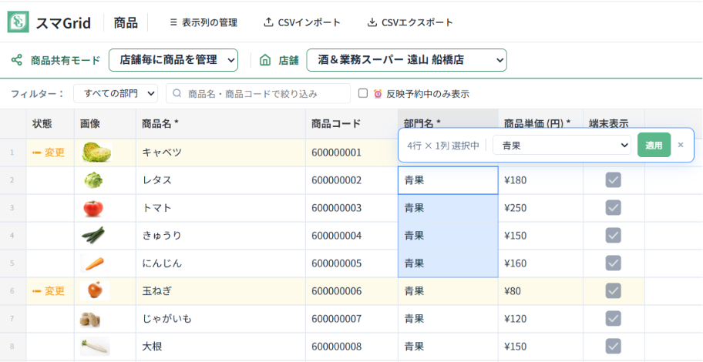Click the 大根 product name cell
This screenshot has width=703, height=362.
(x=221, y=347)
